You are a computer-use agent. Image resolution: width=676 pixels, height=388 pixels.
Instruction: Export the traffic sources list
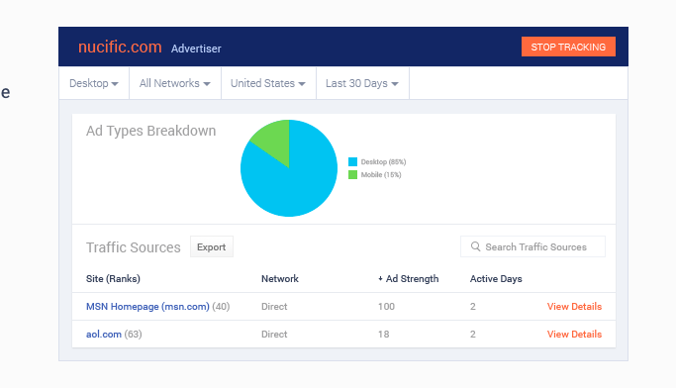click(211, 247)
